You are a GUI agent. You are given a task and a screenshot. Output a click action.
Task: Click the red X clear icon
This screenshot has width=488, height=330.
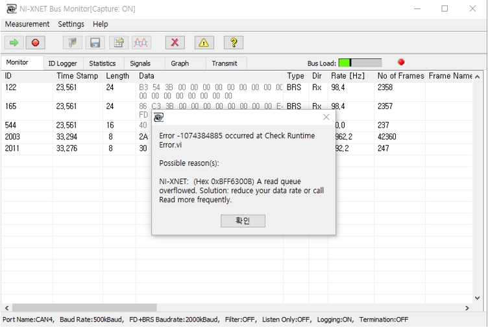[175, 43]
